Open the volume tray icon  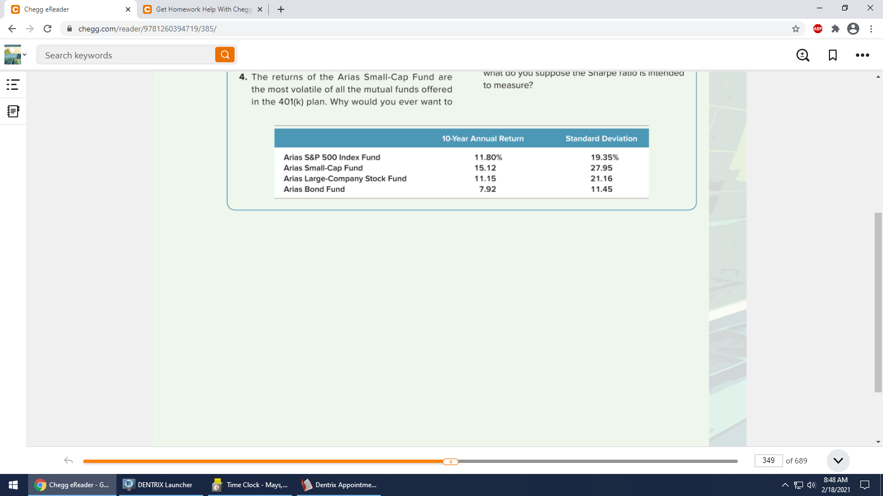coord(811,485)
